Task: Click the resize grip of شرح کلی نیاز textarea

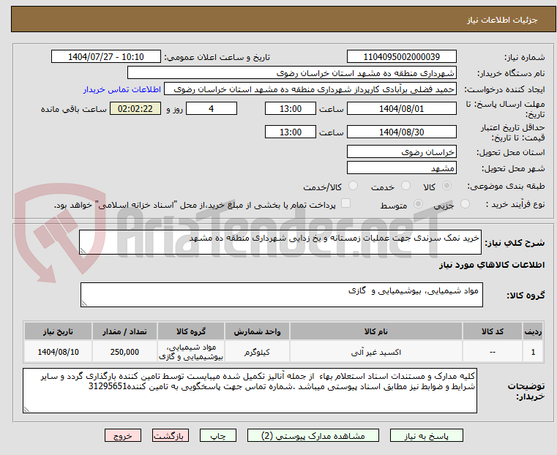Action: click(83, 251)
